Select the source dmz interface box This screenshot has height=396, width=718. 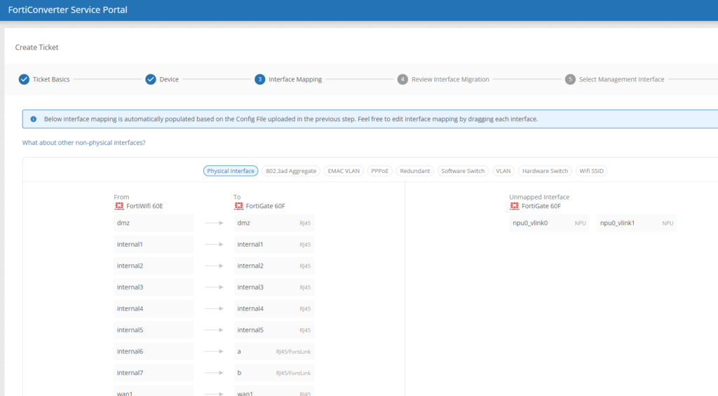(x=154, y=223)
